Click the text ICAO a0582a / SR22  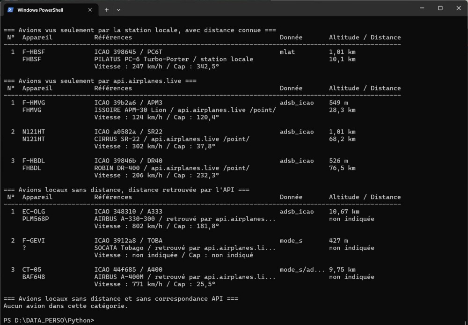tap(128, 132)
